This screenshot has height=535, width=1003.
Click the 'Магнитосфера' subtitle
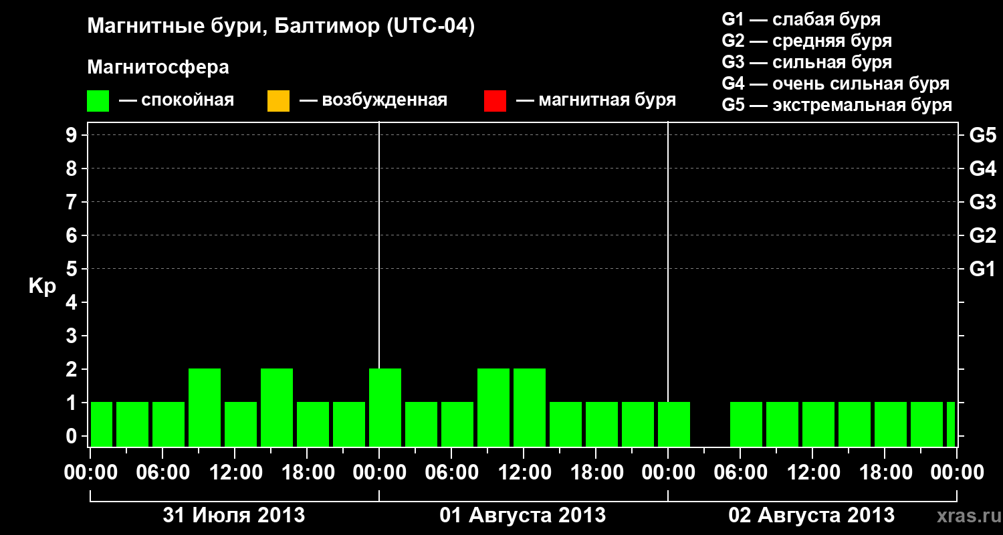pyautogui.click(x=158, y=68)
